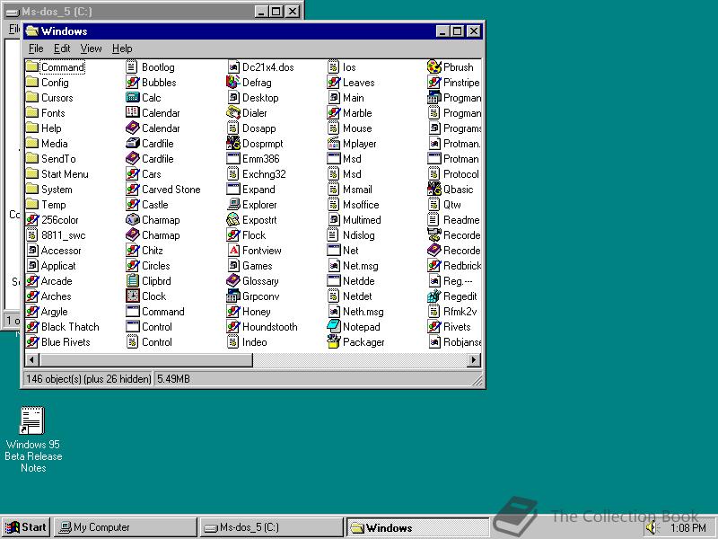Select the Explorer computer icon

point(232,205)
